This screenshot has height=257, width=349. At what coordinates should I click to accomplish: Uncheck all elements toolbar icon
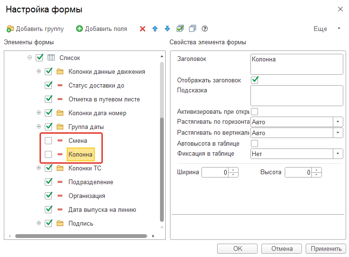192,29
